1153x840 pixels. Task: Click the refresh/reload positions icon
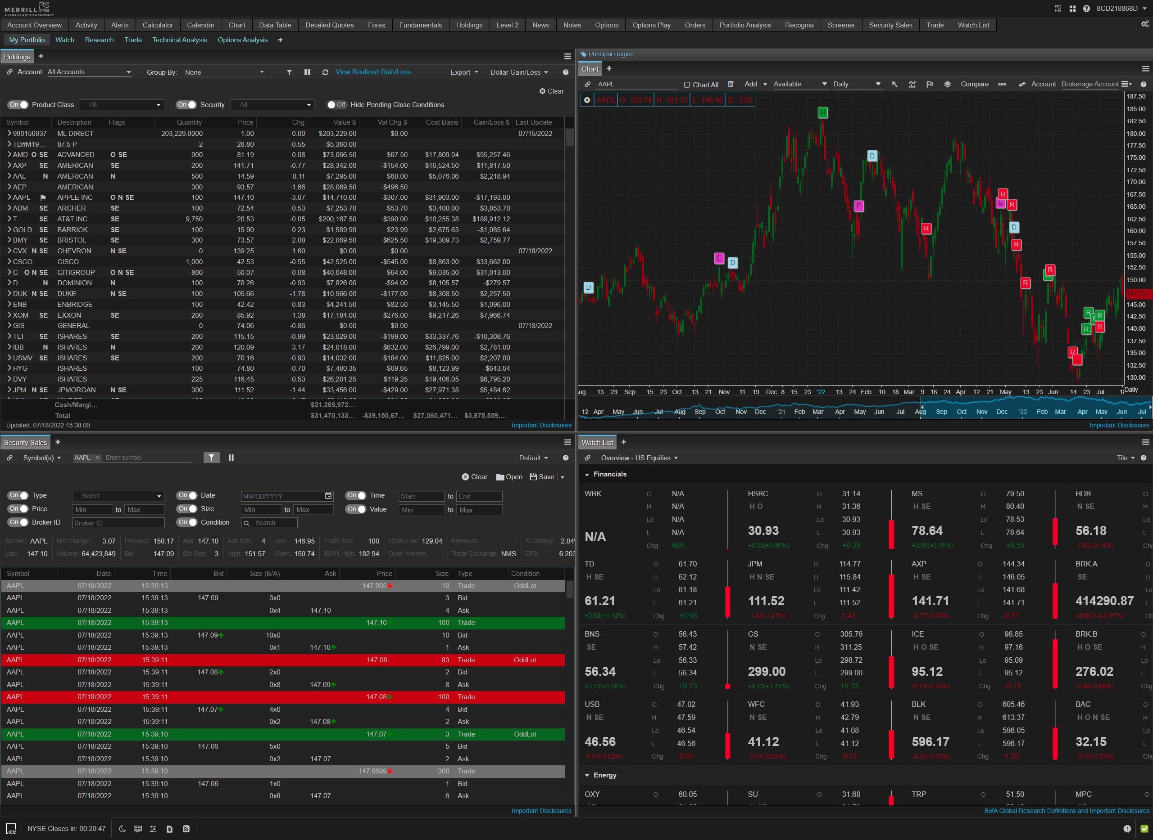pyautogui.click(x=324, y=72)
